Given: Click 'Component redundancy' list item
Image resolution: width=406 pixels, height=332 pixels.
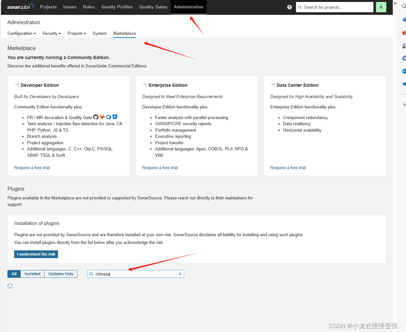Looking at the screenshot, I should 305,117.
